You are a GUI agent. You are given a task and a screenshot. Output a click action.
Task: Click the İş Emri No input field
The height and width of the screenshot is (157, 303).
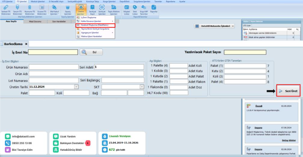pyautogui.click(x=53, y=52)
